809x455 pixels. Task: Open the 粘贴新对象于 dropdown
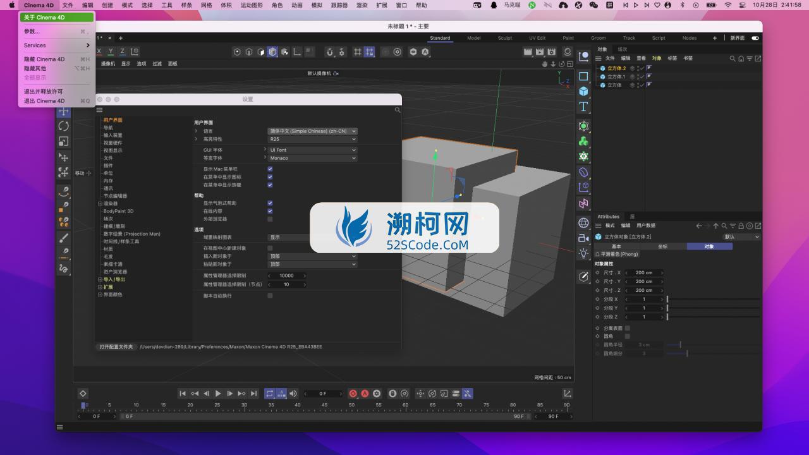tap(313, 264)
